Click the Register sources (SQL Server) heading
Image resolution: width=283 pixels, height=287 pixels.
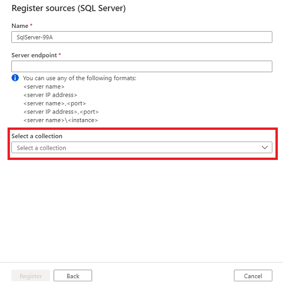tap(68, 8)
